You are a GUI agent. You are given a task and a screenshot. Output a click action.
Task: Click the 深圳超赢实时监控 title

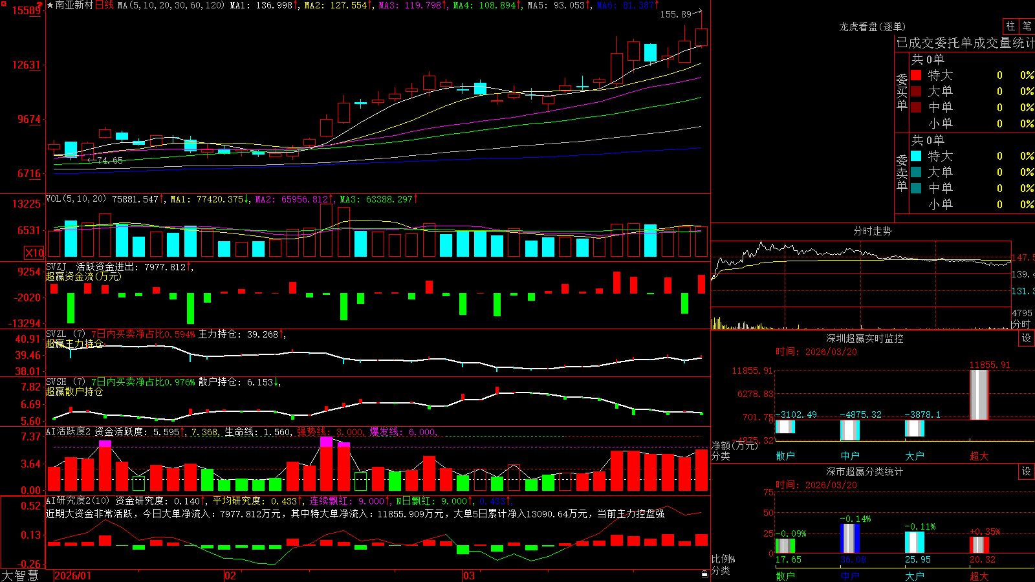pyautogui.click(x=864, y=338)
